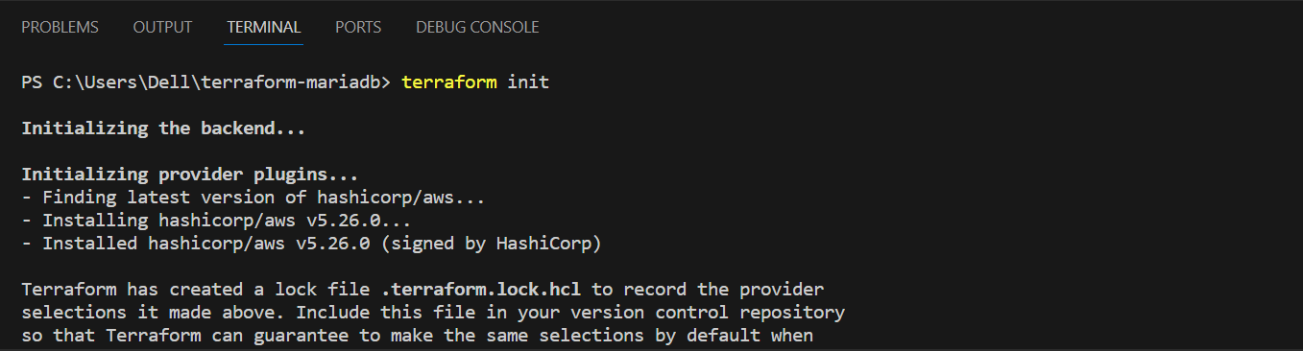Select the TERMINAL tab
This screenshot has width=1303, height=351.
264,28
